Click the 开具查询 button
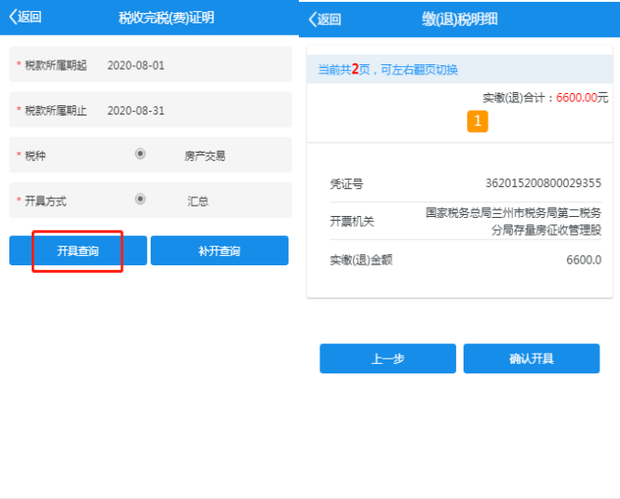The width and height of the screenshot is (620, 499). tap(78, 250)
